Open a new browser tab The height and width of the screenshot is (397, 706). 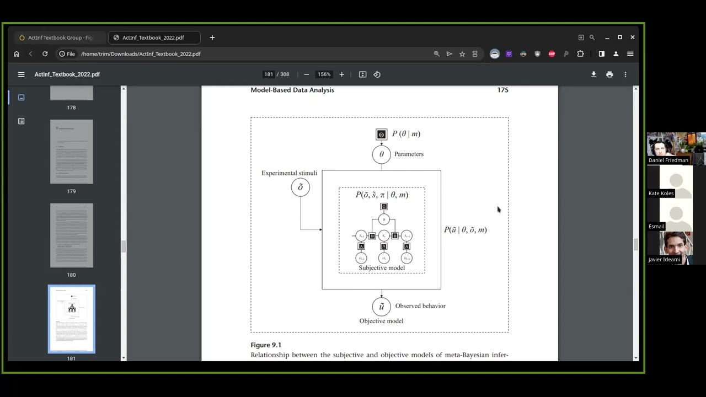tap(212, 37)
